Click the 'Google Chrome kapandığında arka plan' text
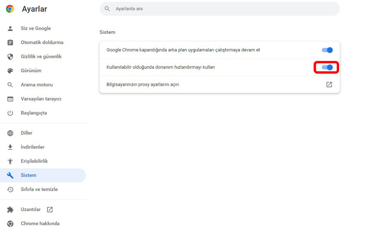This screenshot has height=241, width=367. click(x=183, y=50)
